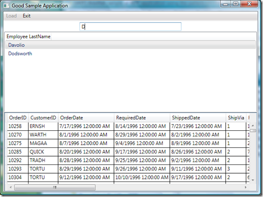This screenshot has height=197, width=263.
Task: Close the Good Sample Application window
Action: pos(249,4)
